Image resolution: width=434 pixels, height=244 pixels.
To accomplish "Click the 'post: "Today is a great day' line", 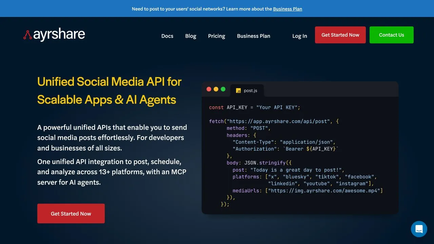I will pyautogui.click(x=289, y=170).
